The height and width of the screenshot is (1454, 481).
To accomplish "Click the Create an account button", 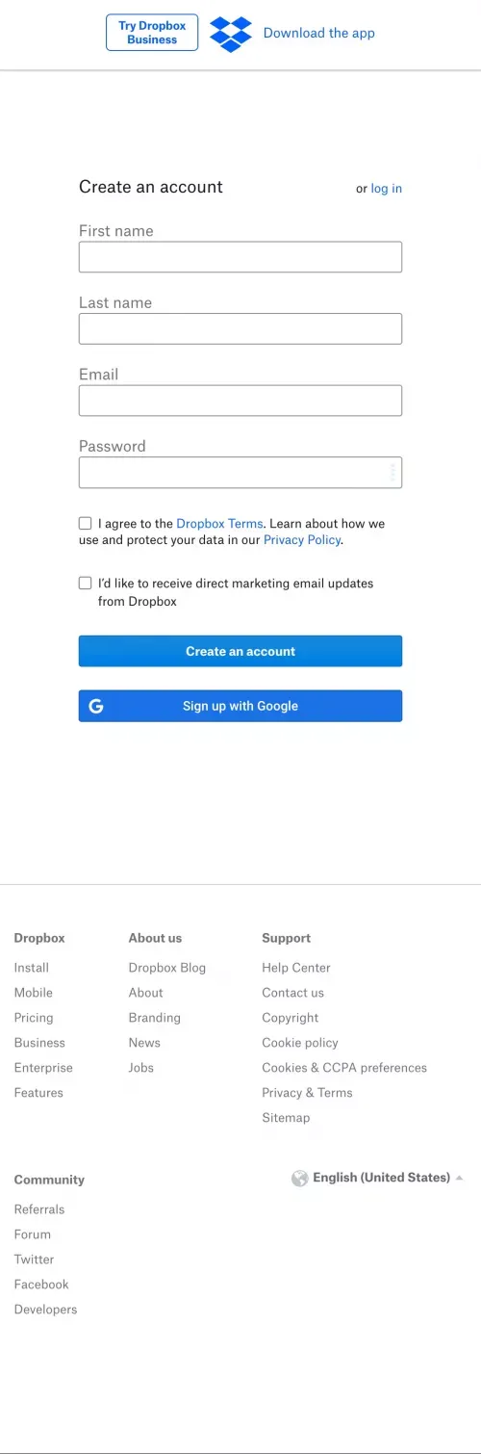I will pyautogui.click(x=240, y=651).
